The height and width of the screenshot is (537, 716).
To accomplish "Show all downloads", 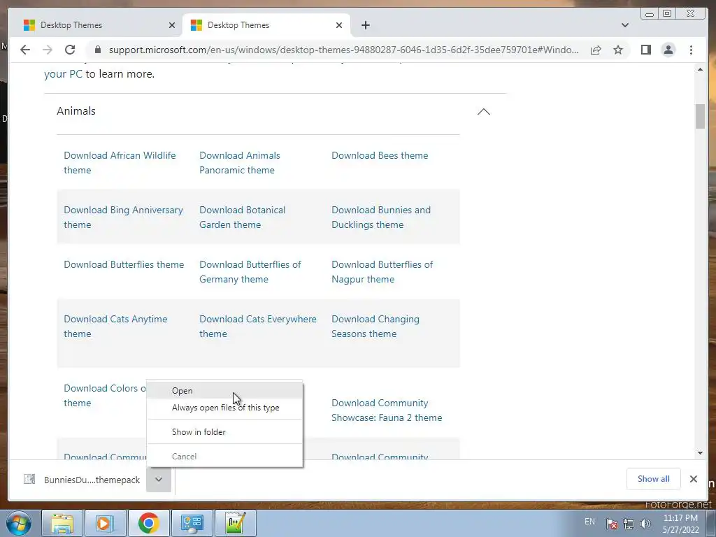I will (x=654, y=478).
